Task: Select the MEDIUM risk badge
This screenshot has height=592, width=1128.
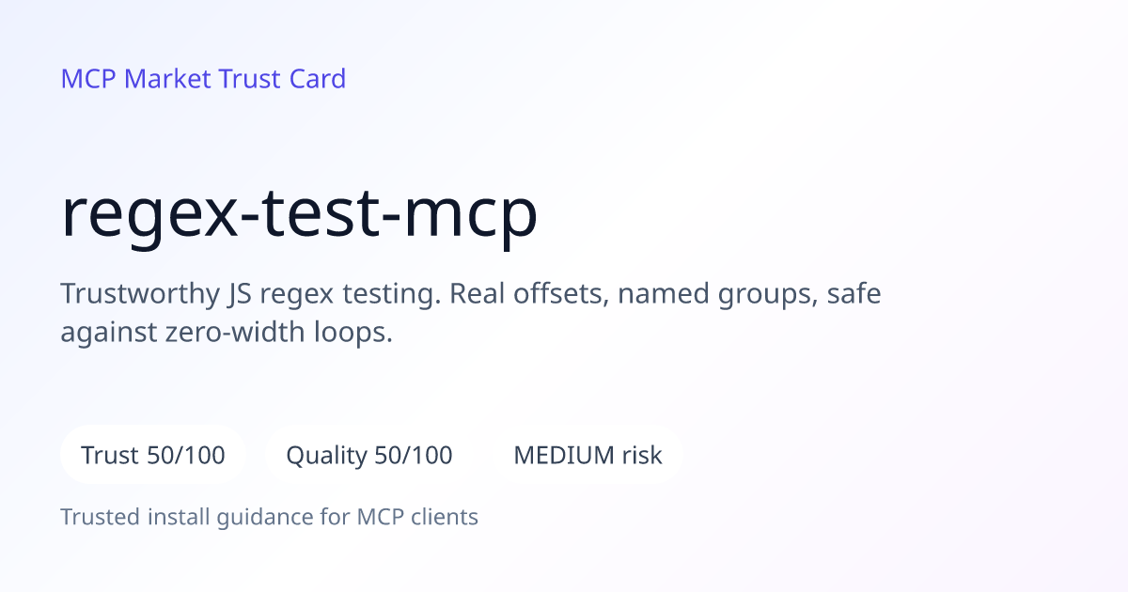Action: pos(587,456)
